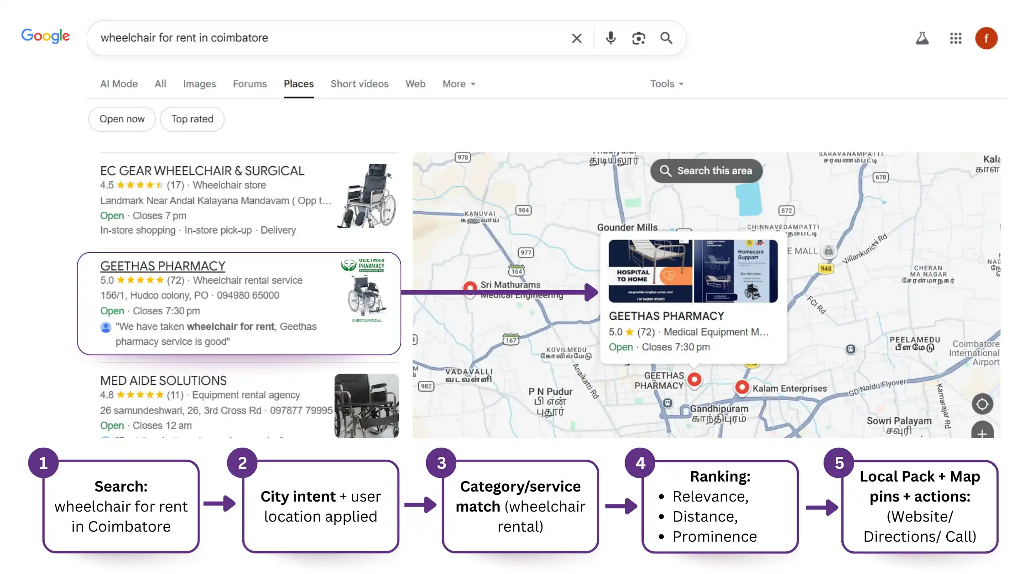Start a voice search with the microphone
The width and height of the screenshot is (1022, 574).
click(x=610, y=38)
